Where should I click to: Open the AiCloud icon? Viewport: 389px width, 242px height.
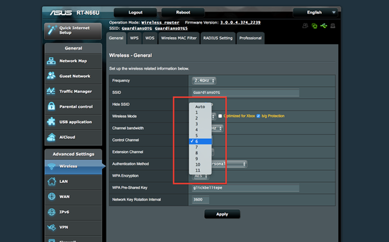coord(51,137)
